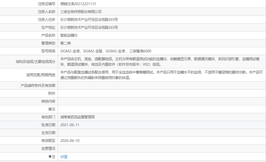Select expiry date 2026-06-10
This screenshot has height=162, width=266.
(70, 141)
